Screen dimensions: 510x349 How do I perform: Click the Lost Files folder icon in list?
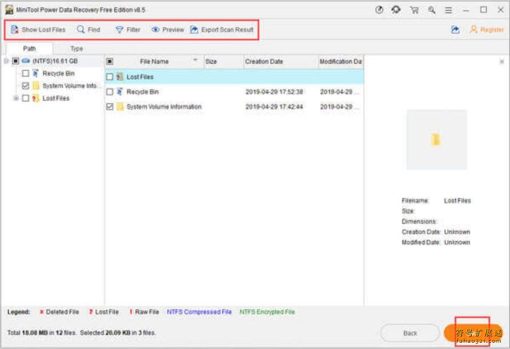[120, 77]
